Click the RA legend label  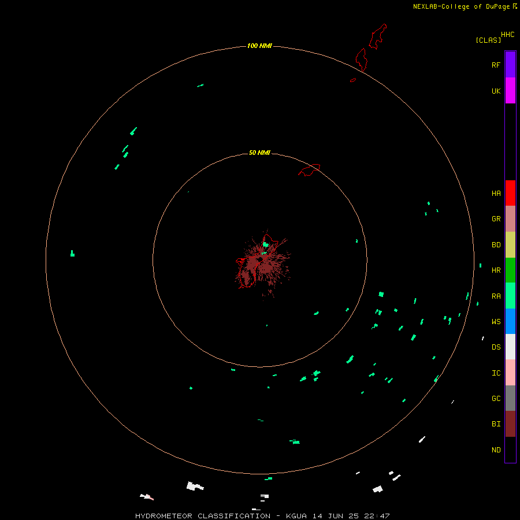coord(496,296)
